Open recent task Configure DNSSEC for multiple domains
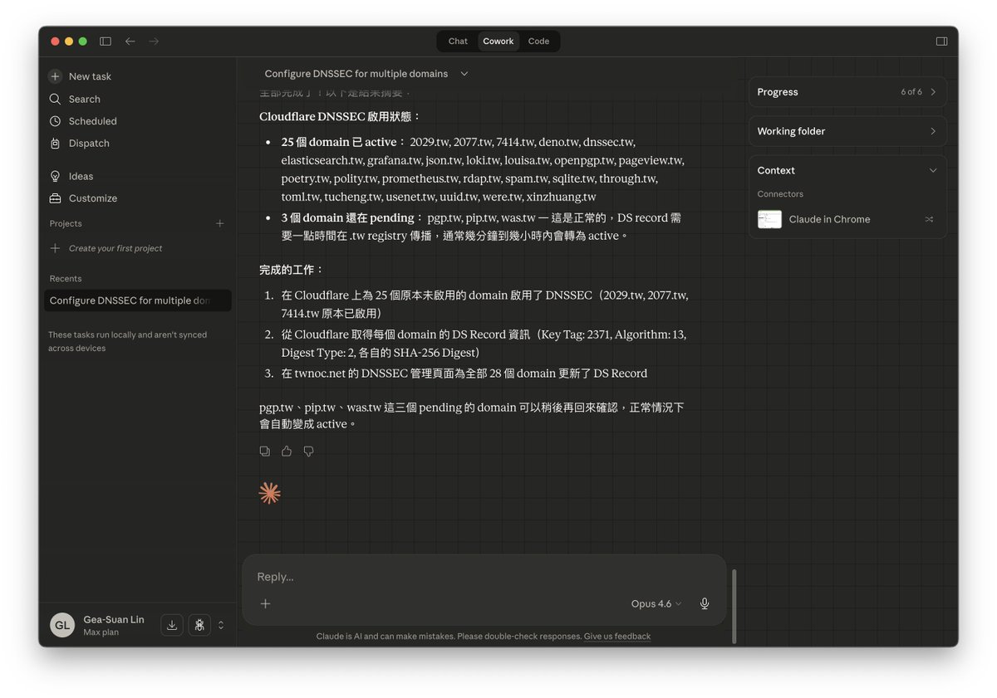Image resolution: width=997 pixels, height=698 pixels. tap(137, 300)
